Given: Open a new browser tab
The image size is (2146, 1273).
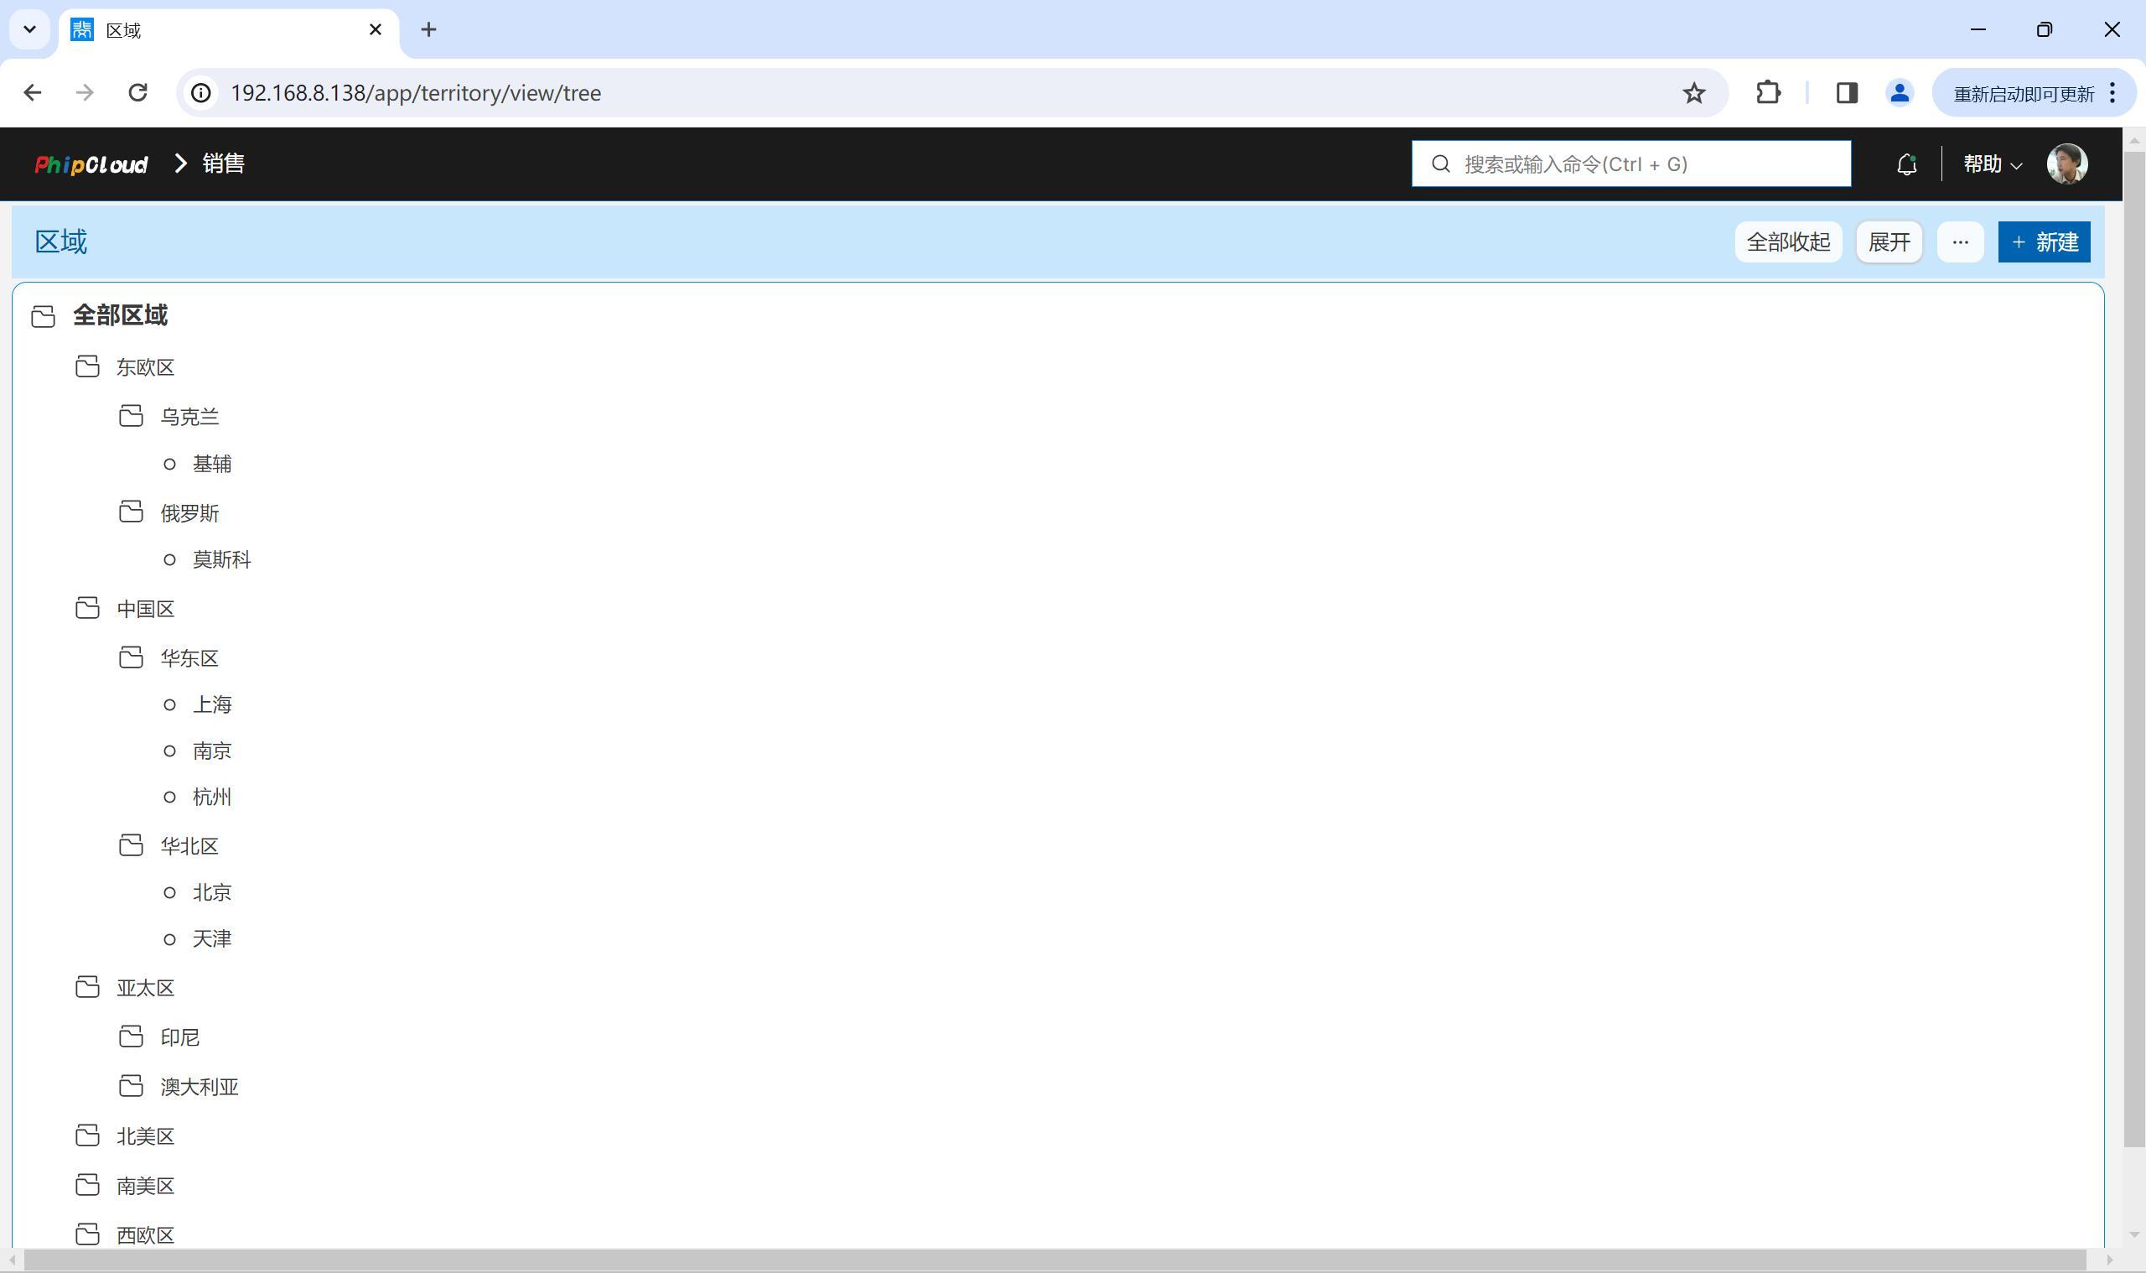Looking at the screenshot, I should tap(428, 30).
